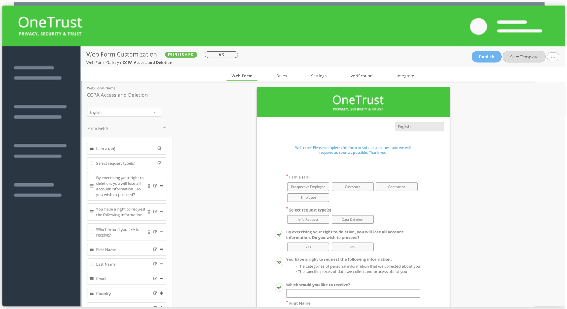Delete the deletion warning question field
Viewport: 567px width, 309px height.
pos(149,186)
